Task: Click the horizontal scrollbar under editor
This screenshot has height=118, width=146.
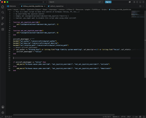Action: tap(64, 115)
